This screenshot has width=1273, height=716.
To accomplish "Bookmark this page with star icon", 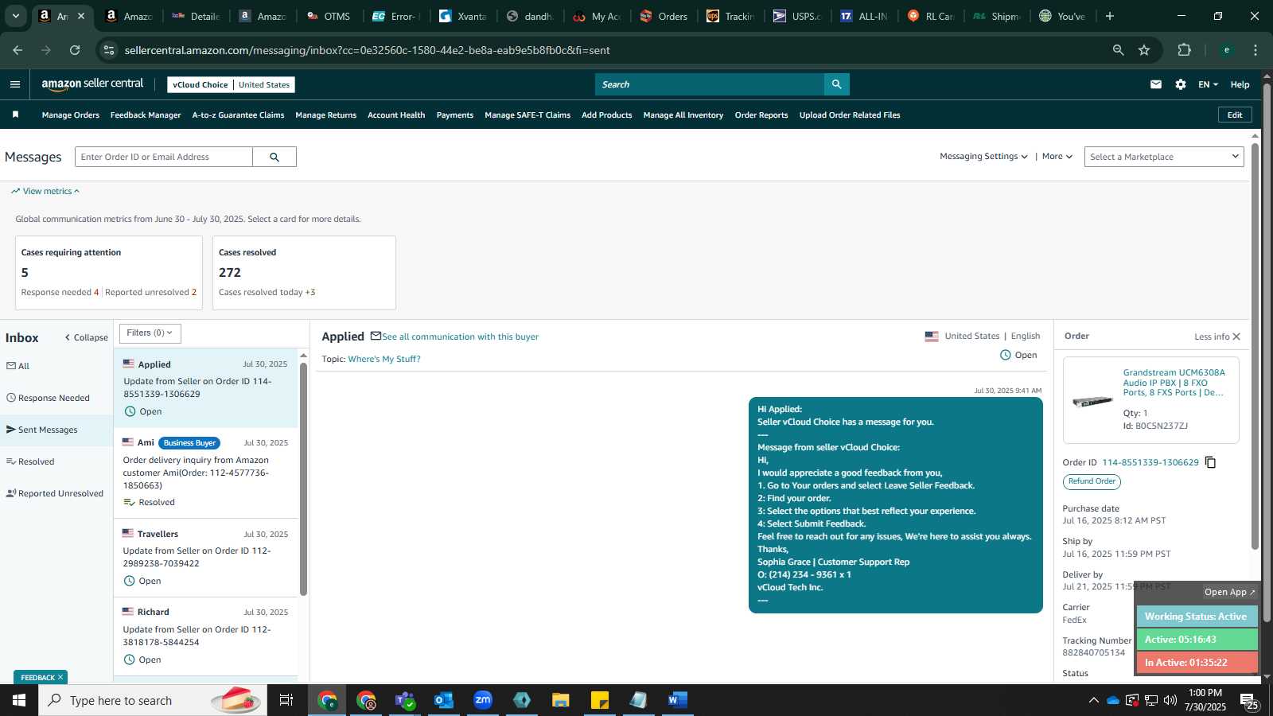I will [x=1144, y=50].
